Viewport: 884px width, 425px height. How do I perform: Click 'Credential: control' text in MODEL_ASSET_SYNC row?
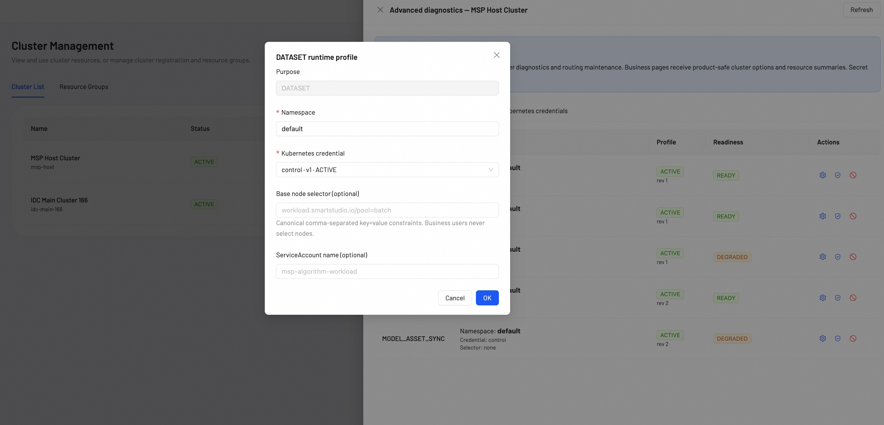pyautogui.click(x=482, y=340)
